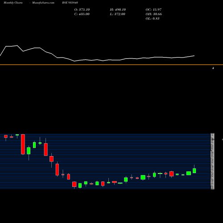Select the high value "H: 490.10"

(118, 9)
